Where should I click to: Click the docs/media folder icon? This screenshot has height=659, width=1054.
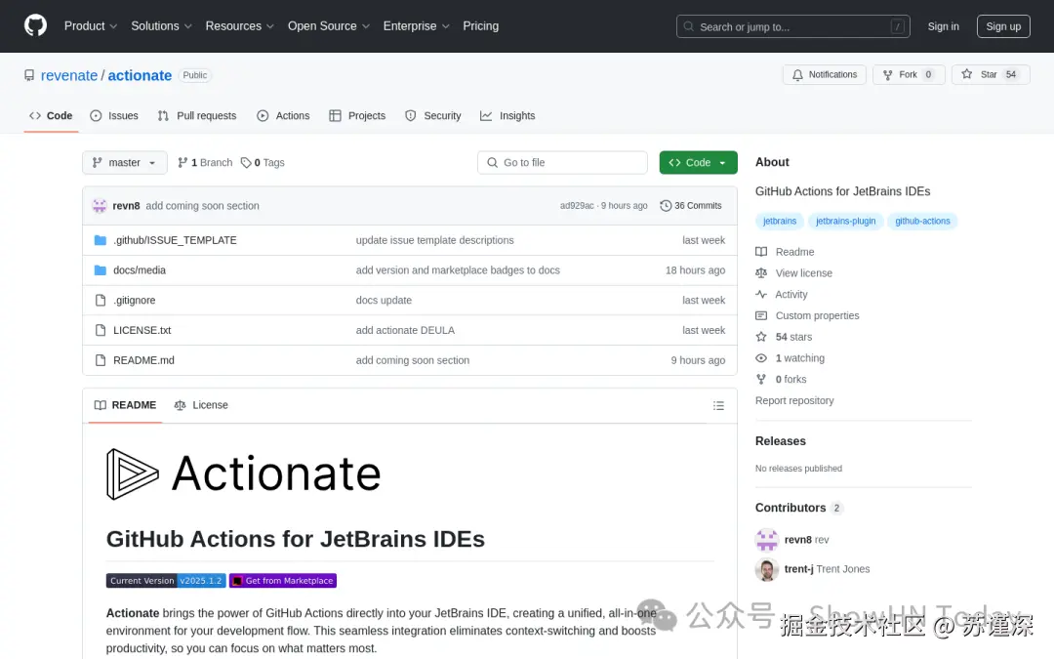101,270
